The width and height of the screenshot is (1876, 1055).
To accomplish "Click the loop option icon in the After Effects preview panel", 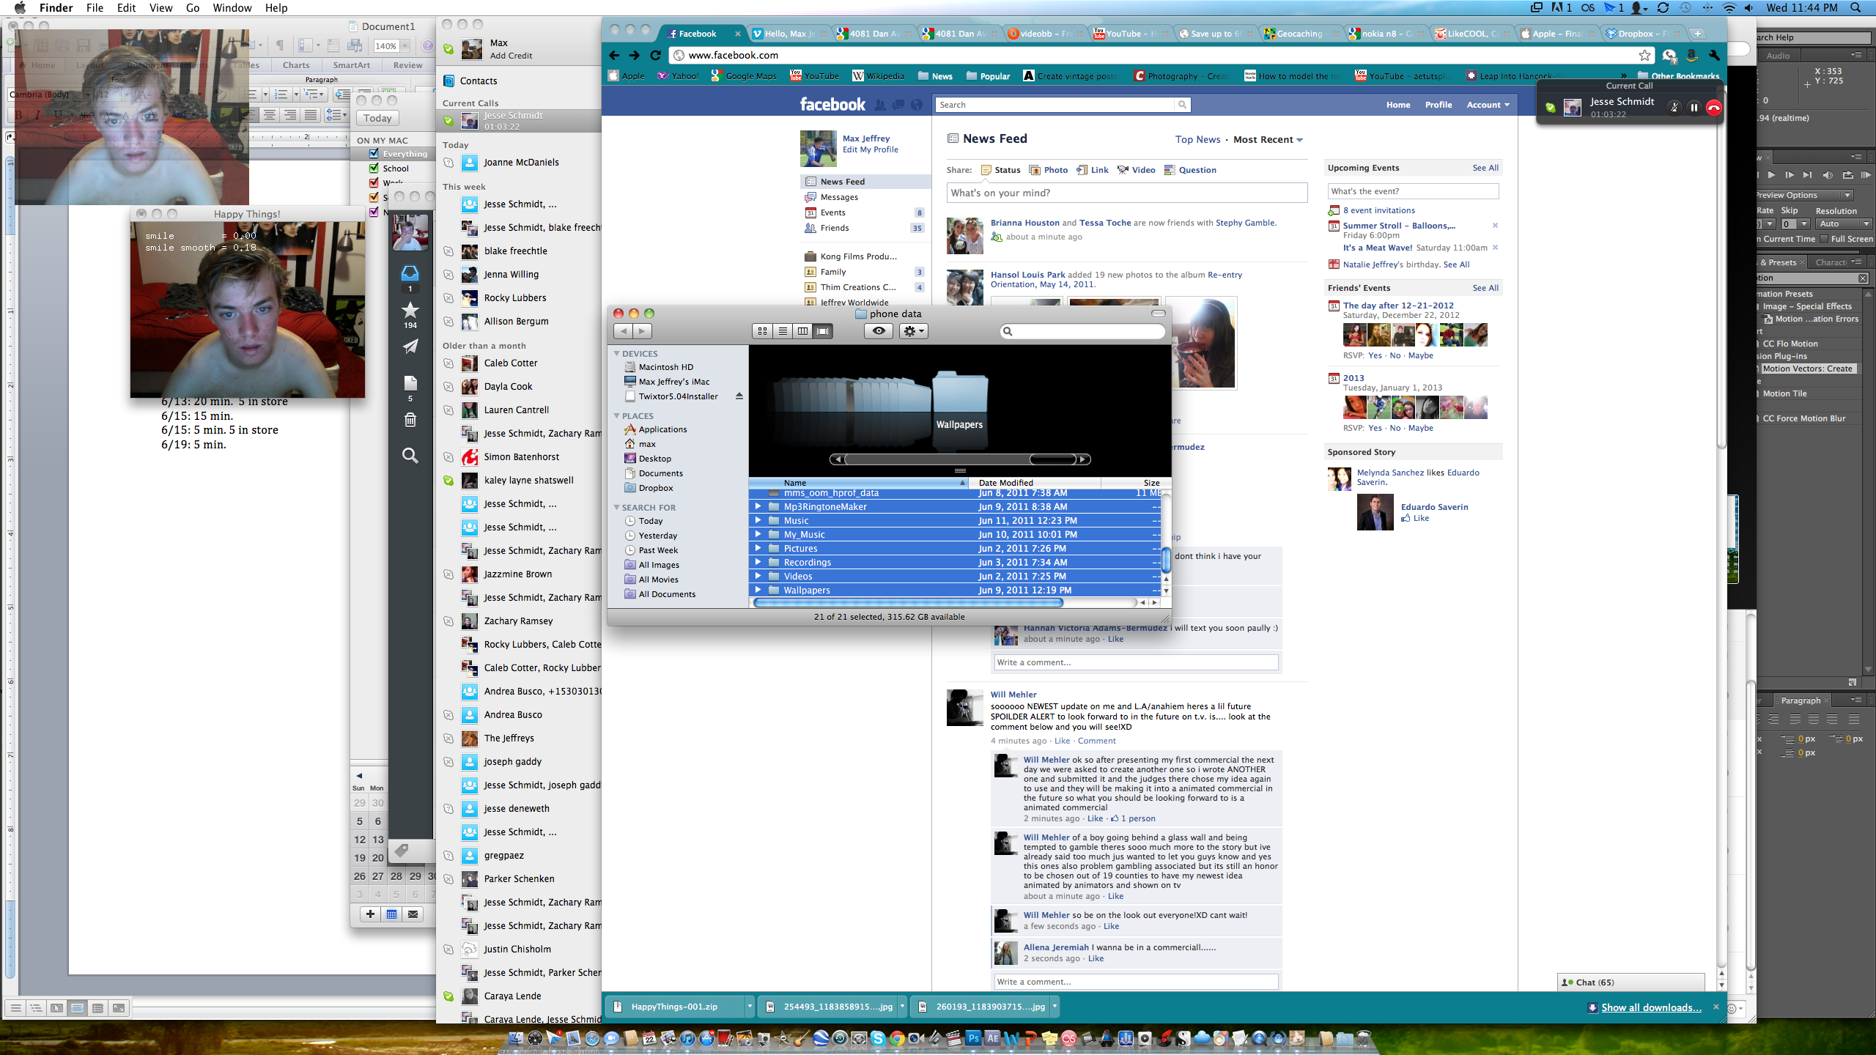I will point(1847,175).
